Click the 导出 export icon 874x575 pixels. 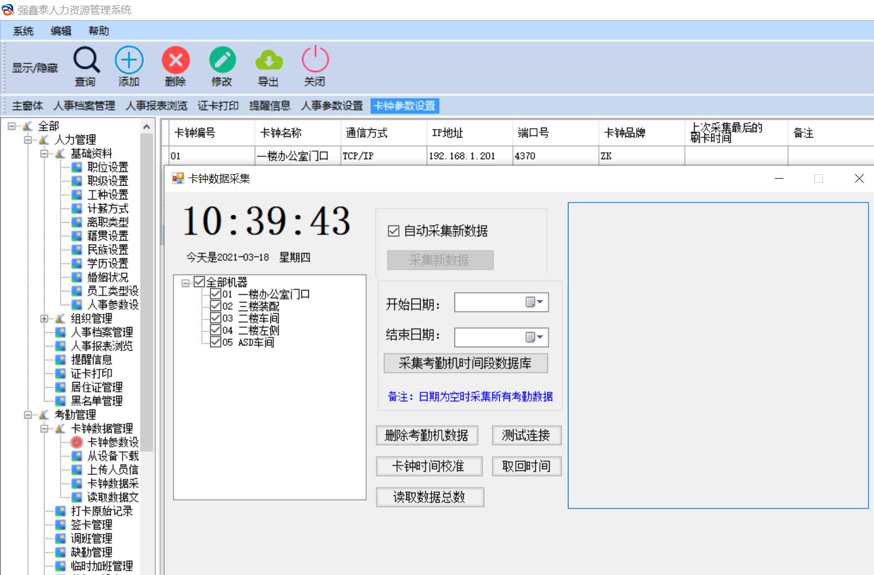269,59
